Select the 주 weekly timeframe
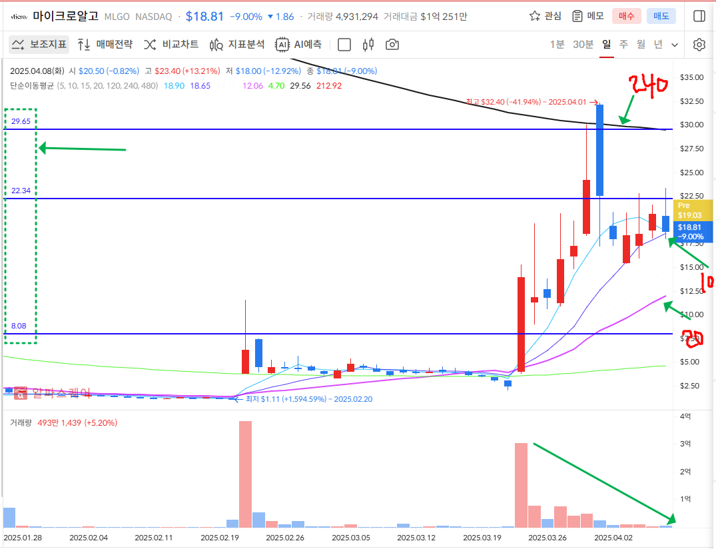The height and width of the screenshot is (549, 716). pyautogui.click(x=624, y=44)
